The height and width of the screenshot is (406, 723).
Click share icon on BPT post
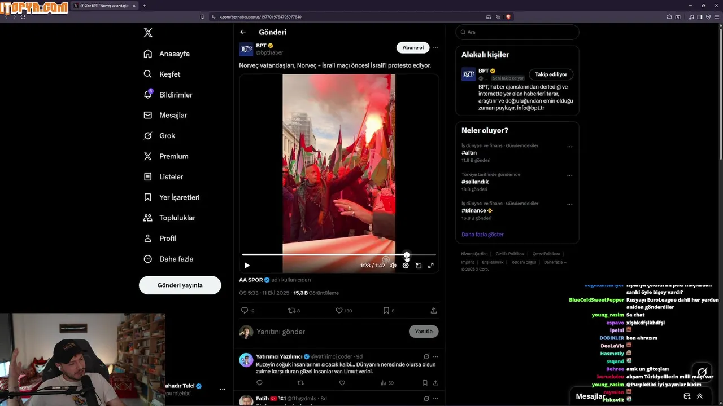(434, 310)
